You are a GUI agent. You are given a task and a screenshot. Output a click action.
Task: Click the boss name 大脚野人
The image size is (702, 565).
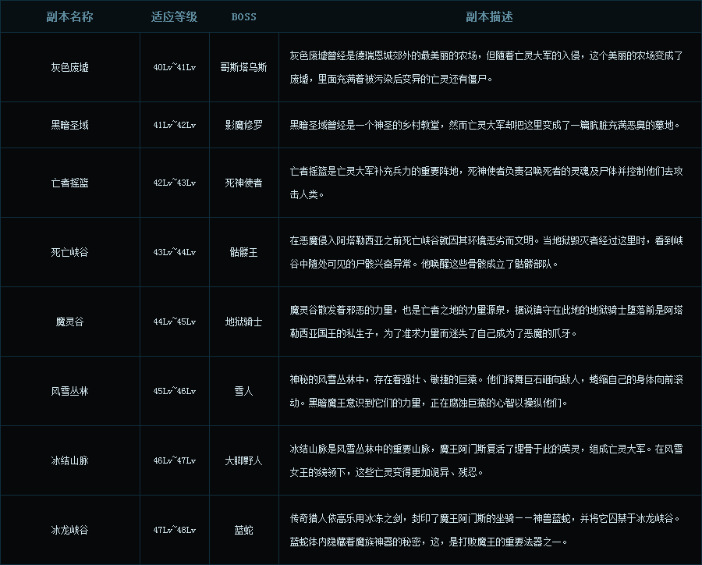coord(243,460)
